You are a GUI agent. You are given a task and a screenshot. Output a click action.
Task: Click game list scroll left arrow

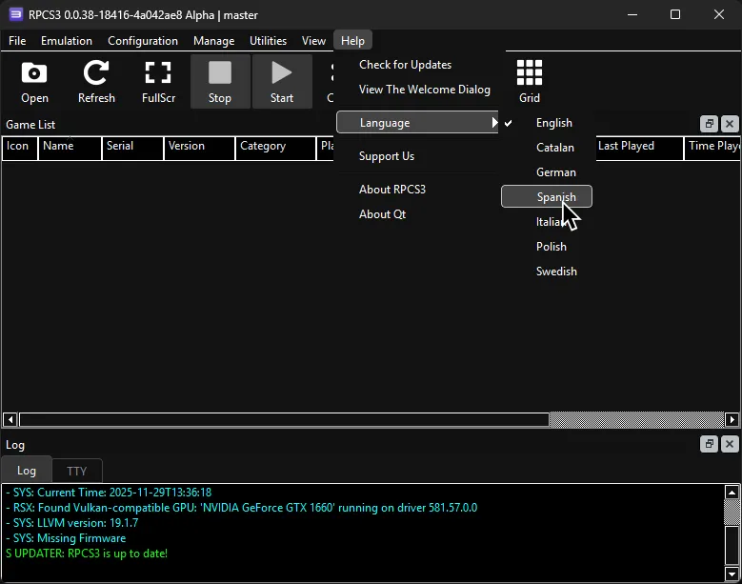click(10, 419)
